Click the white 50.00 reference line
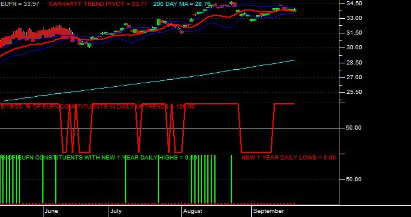Screen dimensions: 411x217 pos(170,128)
